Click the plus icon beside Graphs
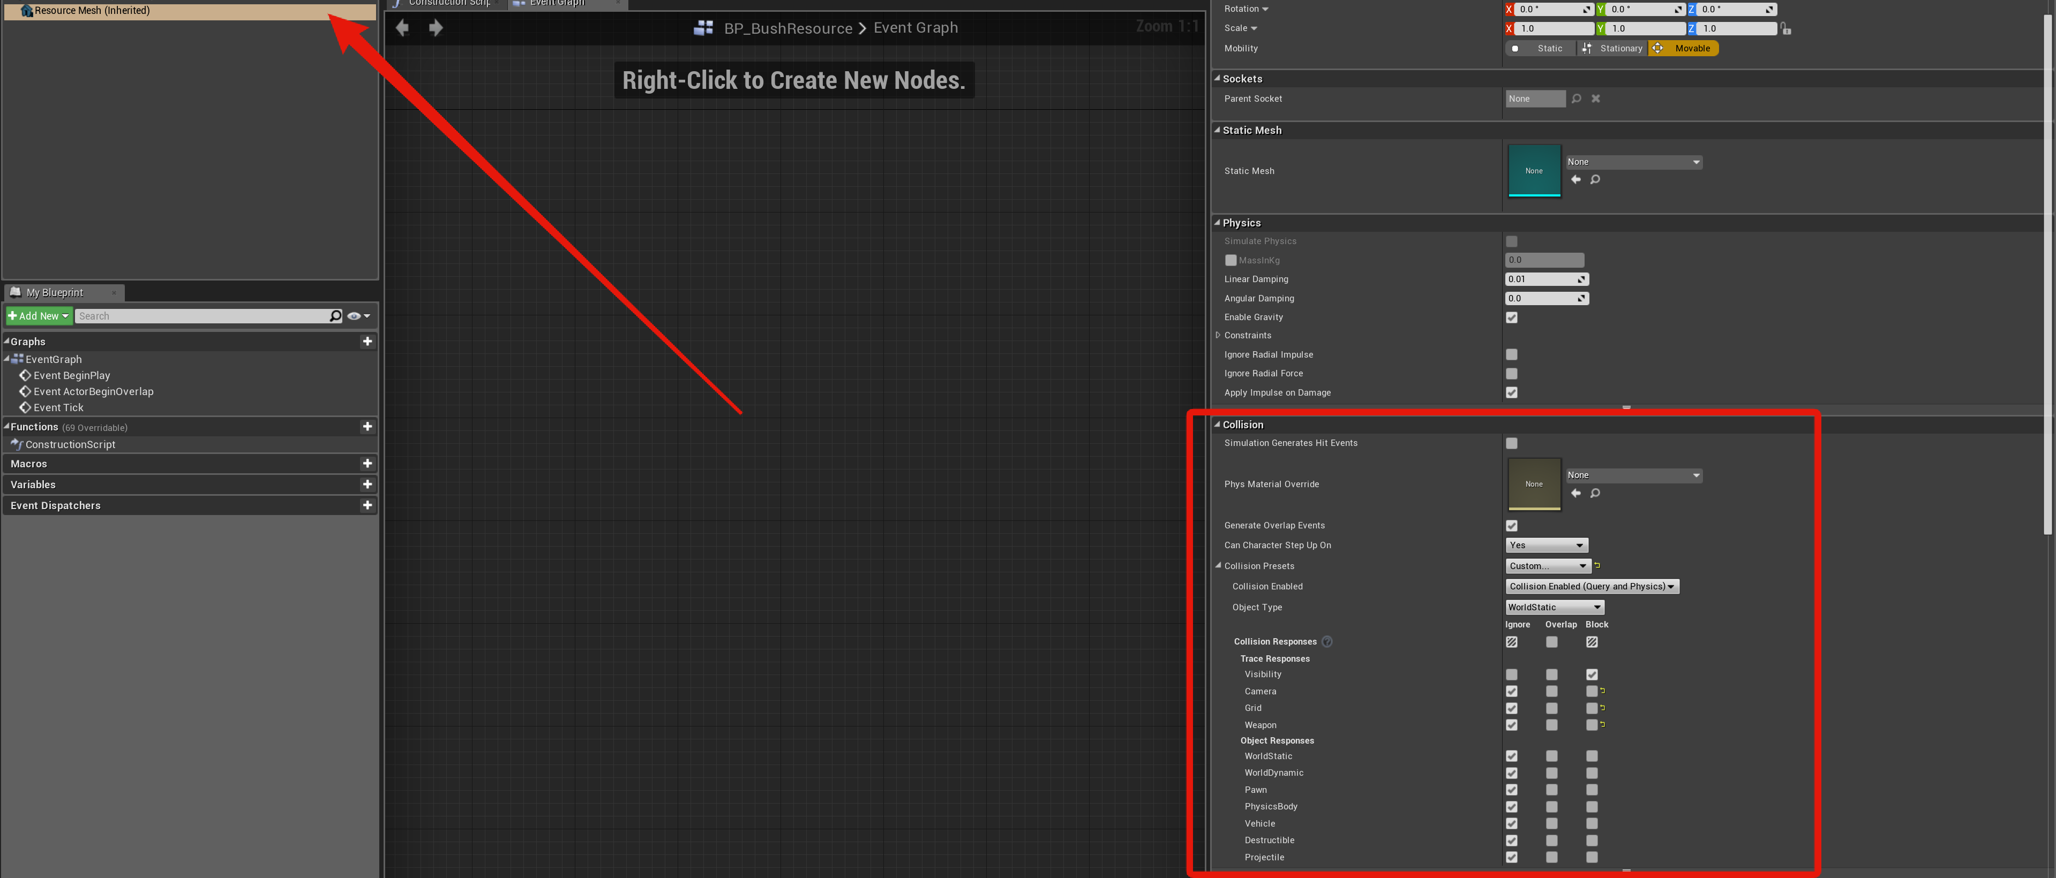The image size is (2056, 878). coord(367,342)
